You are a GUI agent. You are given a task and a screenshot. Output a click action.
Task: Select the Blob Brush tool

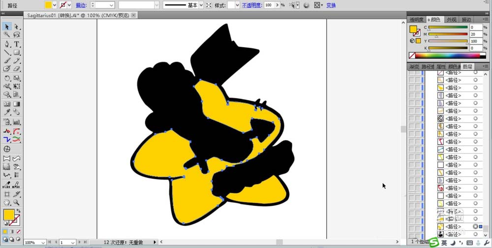click(7, 68)
